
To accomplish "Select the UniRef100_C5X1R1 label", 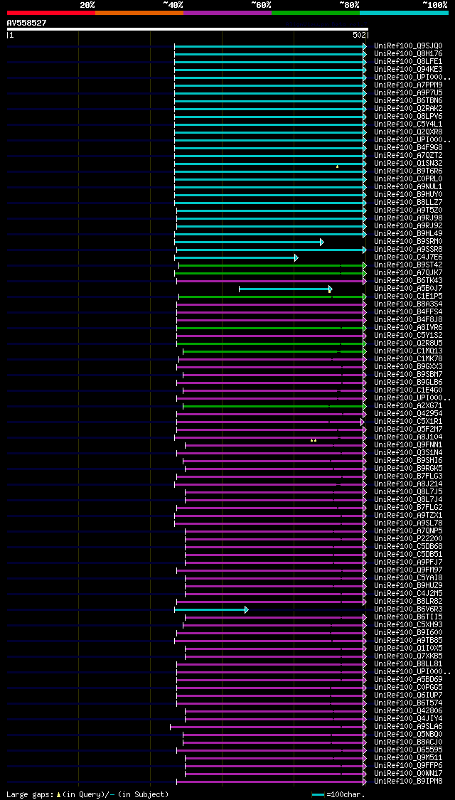I will (408, 422).
